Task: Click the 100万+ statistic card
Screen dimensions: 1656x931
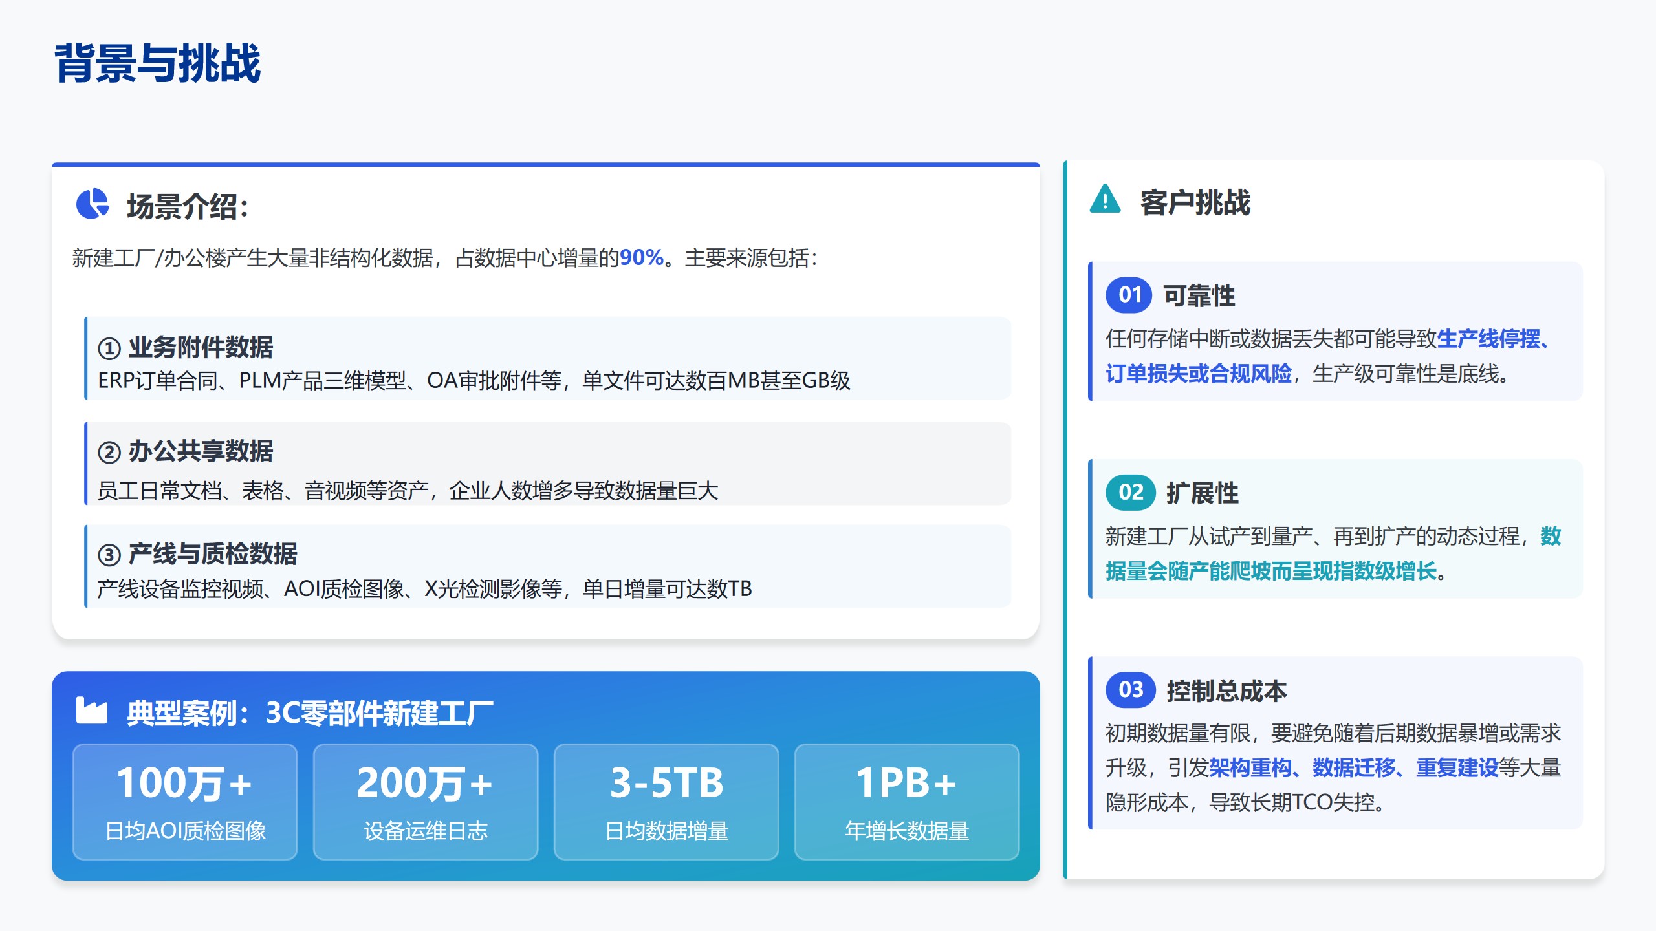Action: coord(185,802)
